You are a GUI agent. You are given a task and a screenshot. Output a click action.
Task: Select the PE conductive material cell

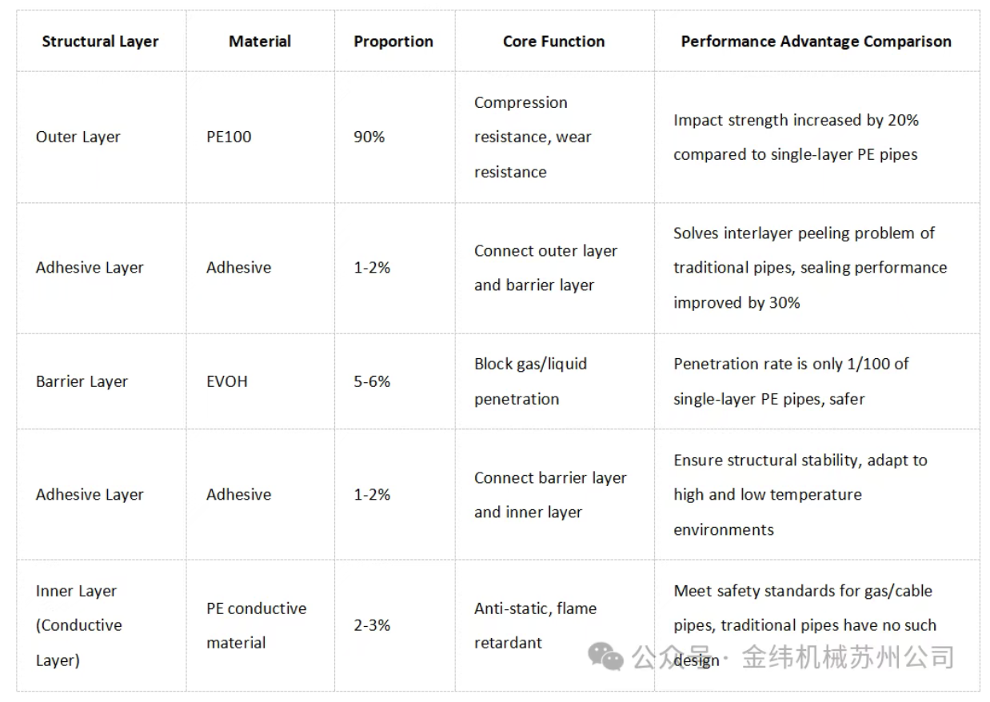256,625
